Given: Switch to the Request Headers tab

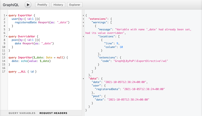Looking at the screenshot, I should (x=53, y=113).
